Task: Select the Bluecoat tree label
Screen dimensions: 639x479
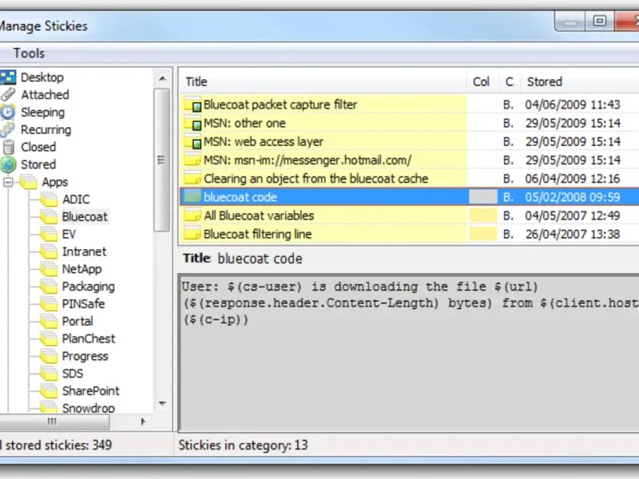Action: (x=85, y=216)
